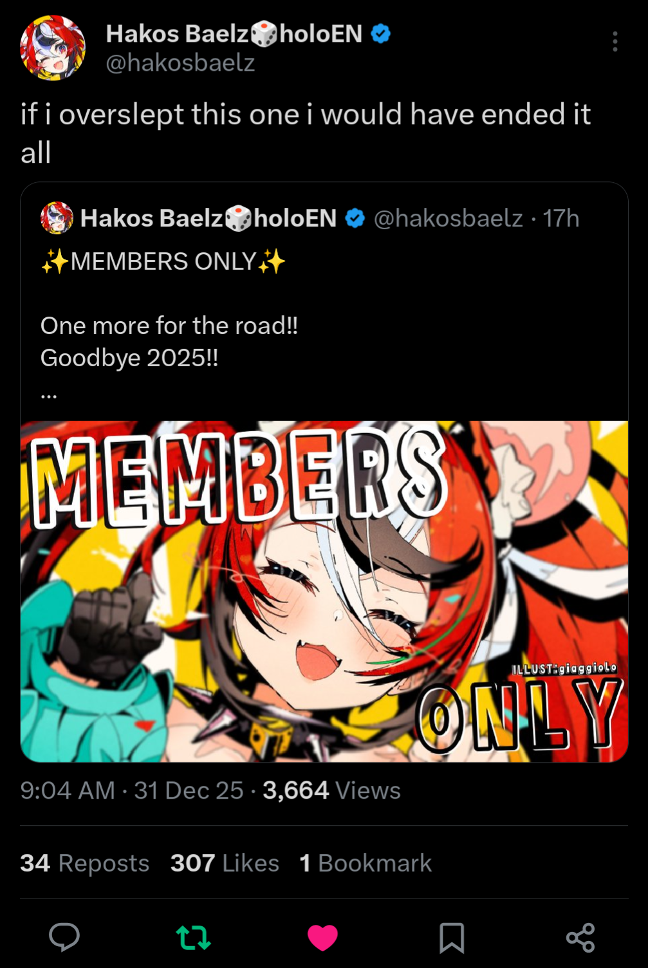Open the three-dot more options menu

click(615, 42)
